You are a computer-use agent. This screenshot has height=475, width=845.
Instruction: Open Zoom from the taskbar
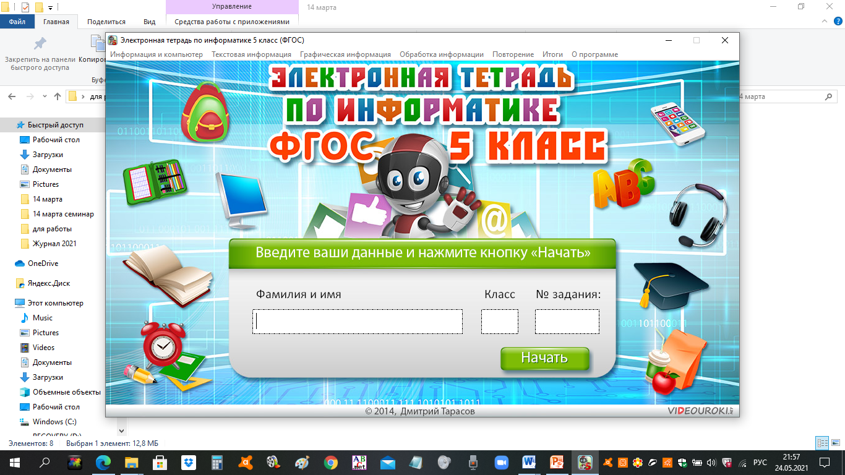[500, 462]
